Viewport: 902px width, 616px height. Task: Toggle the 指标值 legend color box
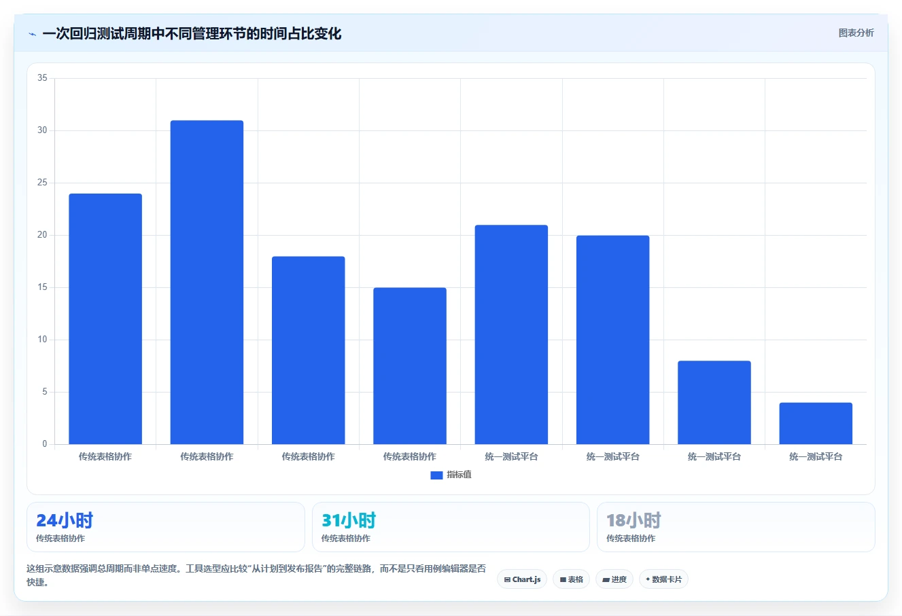[436, 475]
